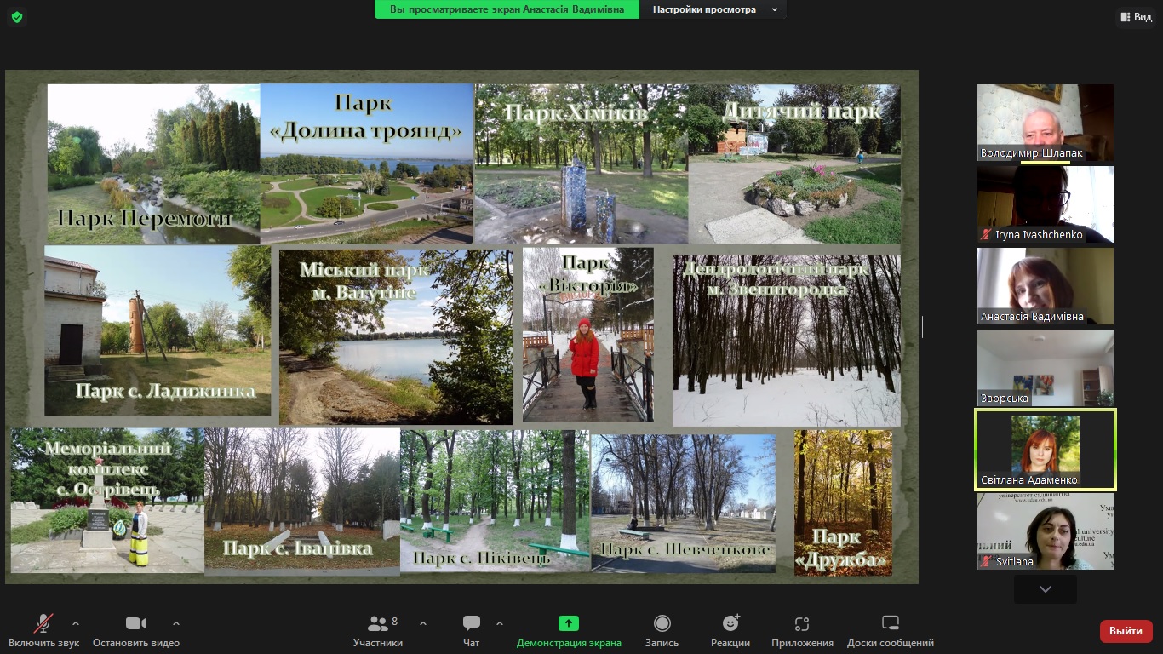Screen dimensions: 1163x654
Task: Expand audio options arrow next to microphone
Action: pos(76,623)
